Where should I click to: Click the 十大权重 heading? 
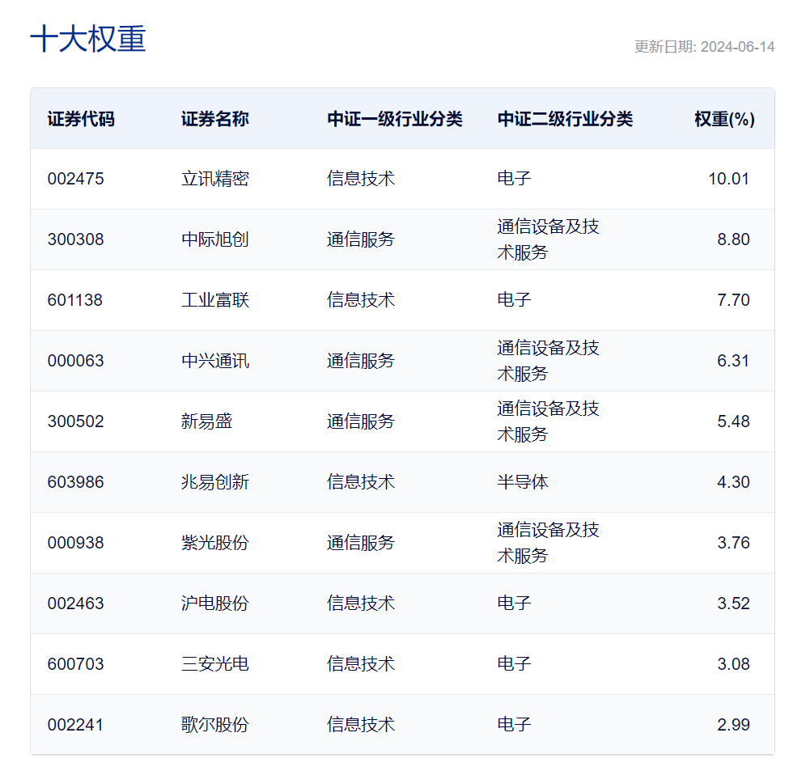88,39
